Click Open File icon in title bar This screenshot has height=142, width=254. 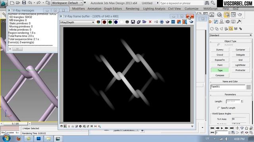[x=18, y=3]
